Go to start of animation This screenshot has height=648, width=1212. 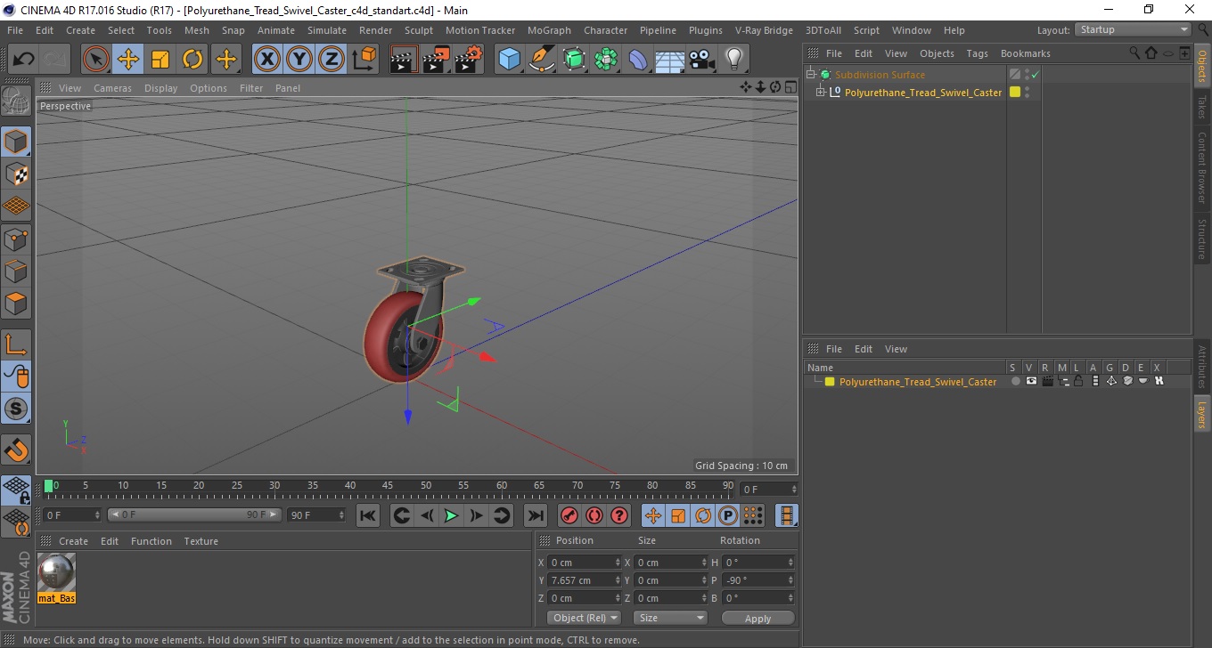coord(367,515)
